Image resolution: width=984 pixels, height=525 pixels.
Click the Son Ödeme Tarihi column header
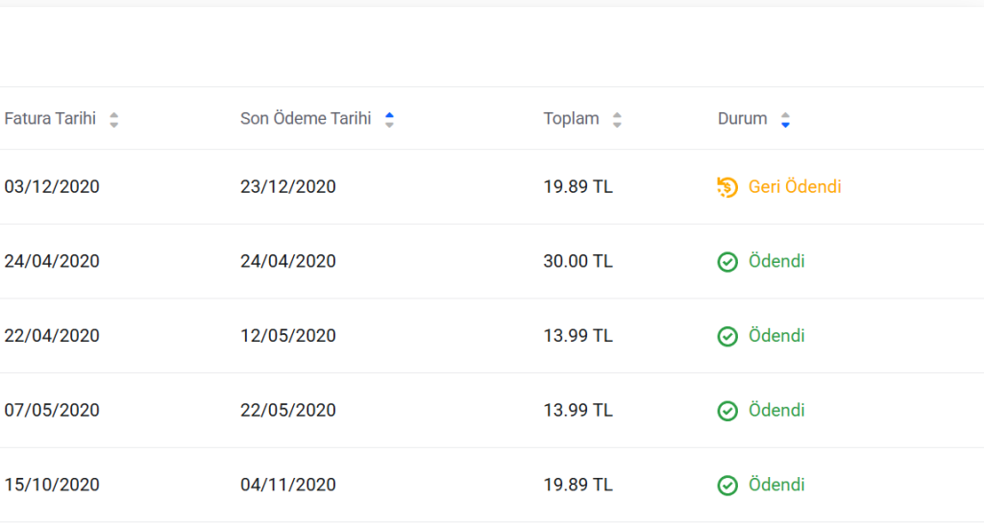point(306,119)
